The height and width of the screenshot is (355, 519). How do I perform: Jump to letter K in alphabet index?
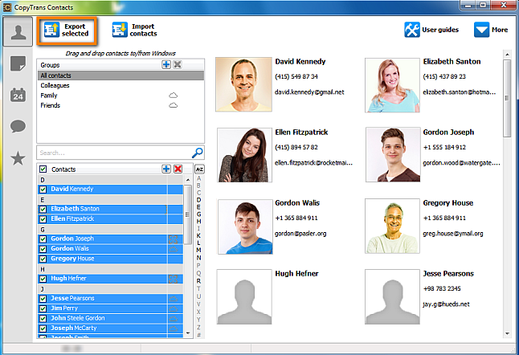pyautogui.click(x=198, y=235)
